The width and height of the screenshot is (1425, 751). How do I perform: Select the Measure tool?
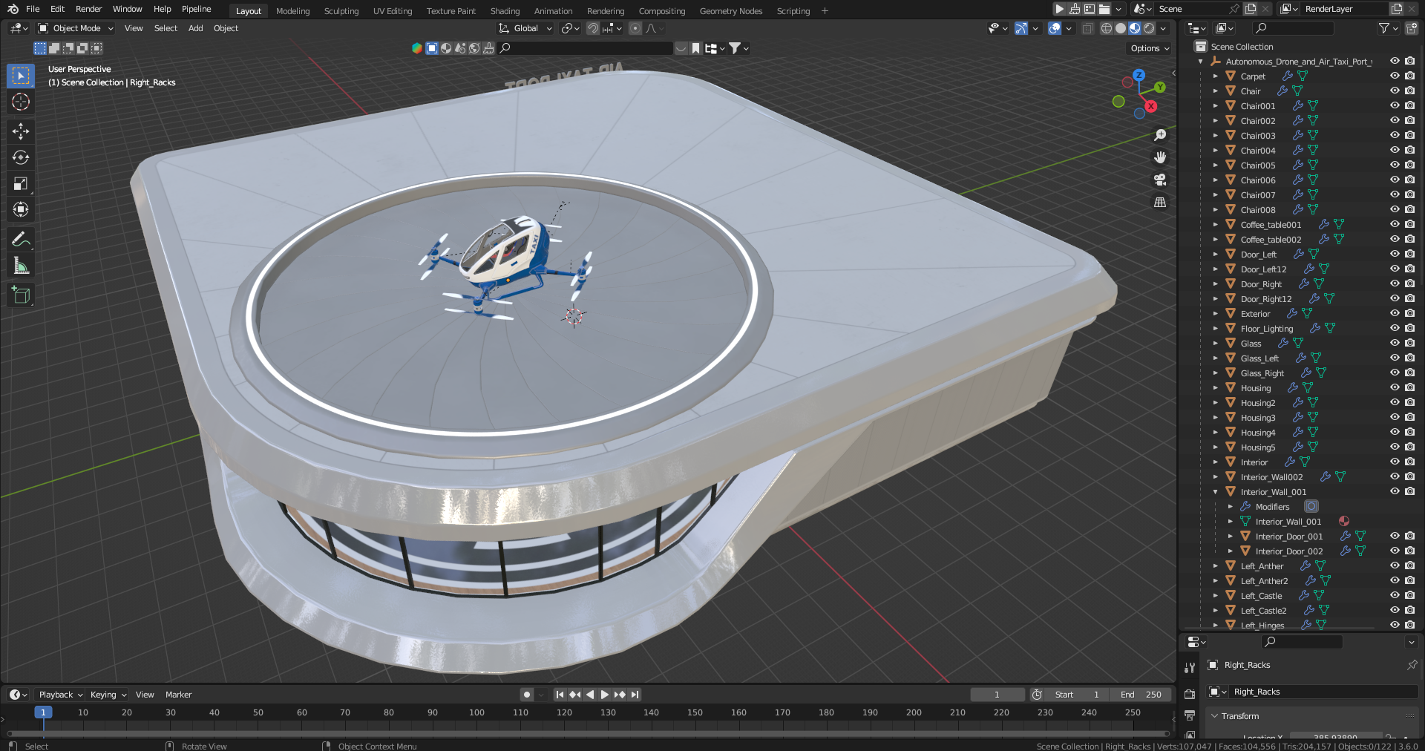point(21,266)
